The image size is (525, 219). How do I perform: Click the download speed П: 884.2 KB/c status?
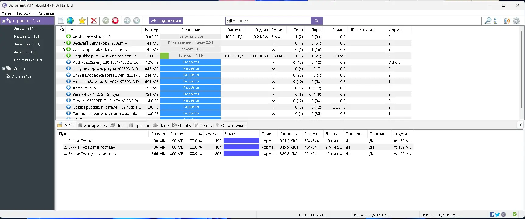(x=372, y=215)
